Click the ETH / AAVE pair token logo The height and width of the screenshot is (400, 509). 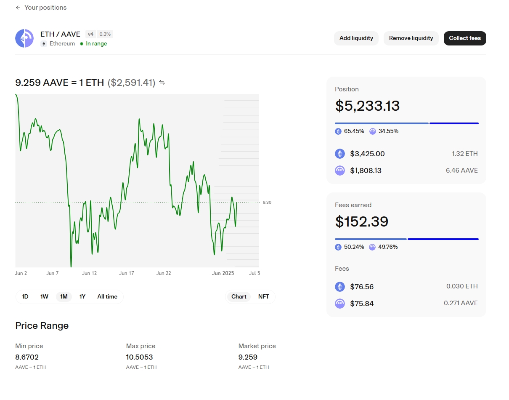24,38
